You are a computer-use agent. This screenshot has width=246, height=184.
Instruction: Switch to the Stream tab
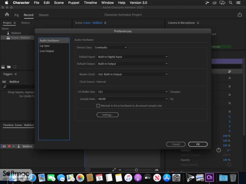click(x=44, y=15)
